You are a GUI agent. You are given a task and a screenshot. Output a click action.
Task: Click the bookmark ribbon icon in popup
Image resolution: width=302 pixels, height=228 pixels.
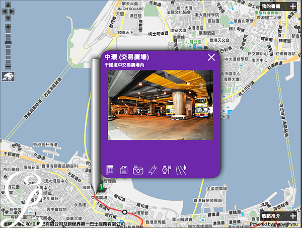(x=153, y=170)
